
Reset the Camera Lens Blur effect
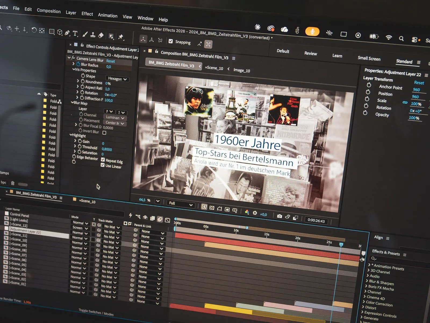tap(110, 61)
